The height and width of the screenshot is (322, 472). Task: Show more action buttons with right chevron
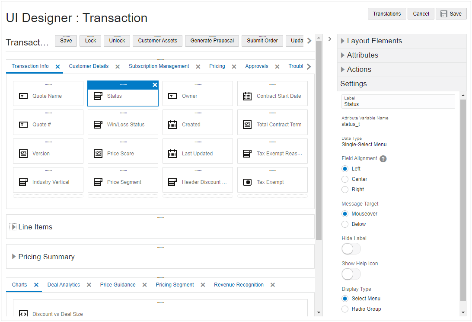click(309, 41)
